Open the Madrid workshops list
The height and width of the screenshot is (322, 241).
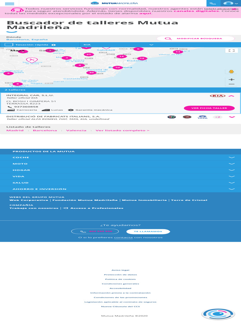[15, 130]
